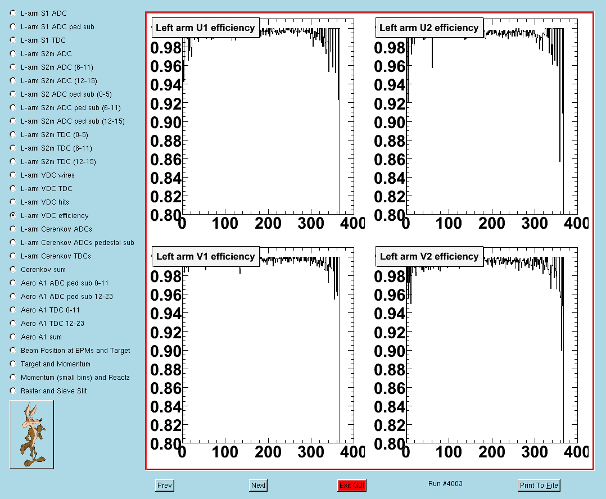Select L-arm Cerenkov ADCs radio button
Viewport: 606px width, 499px height.
tap(13, 229)
